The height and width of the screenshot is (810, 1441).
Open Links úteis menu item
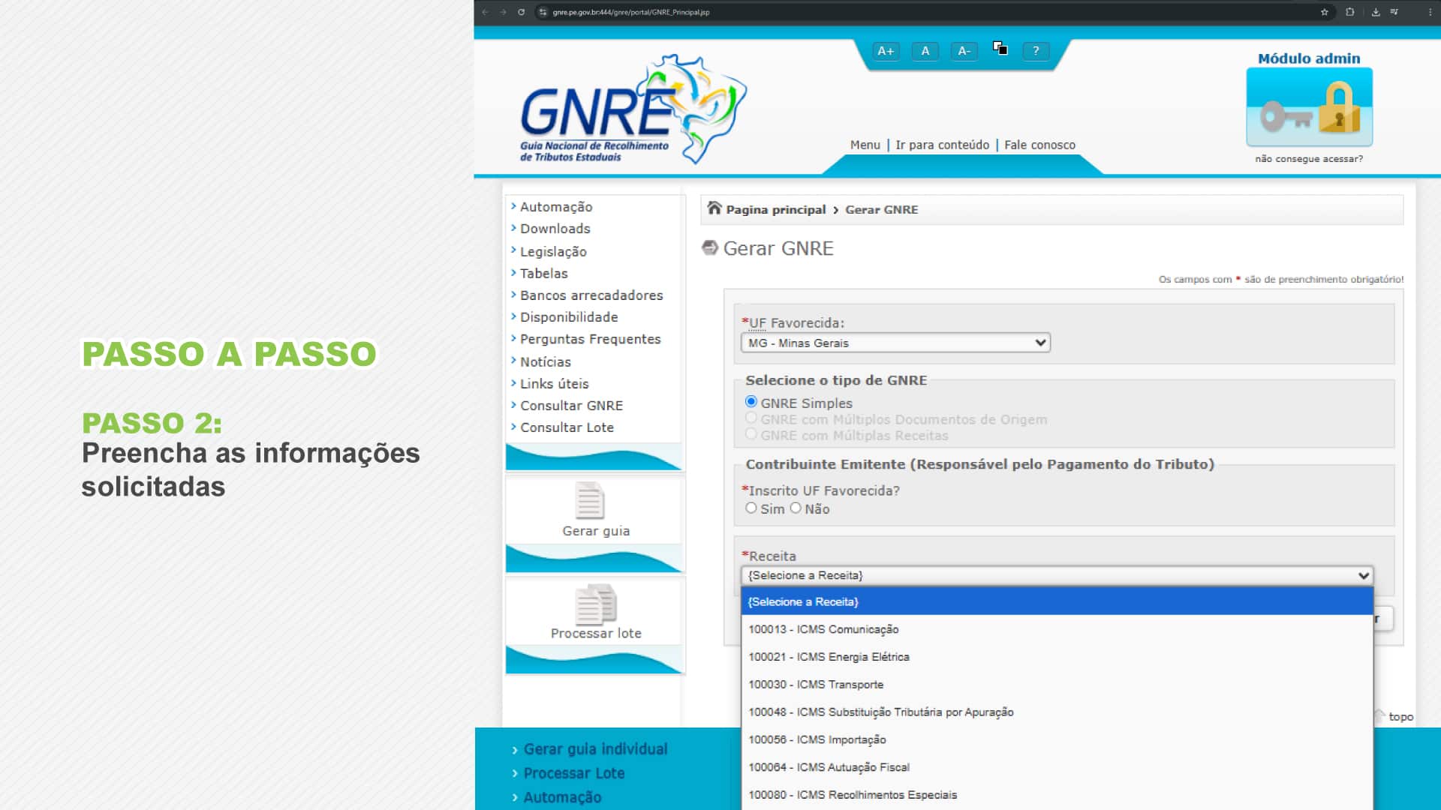555,384
